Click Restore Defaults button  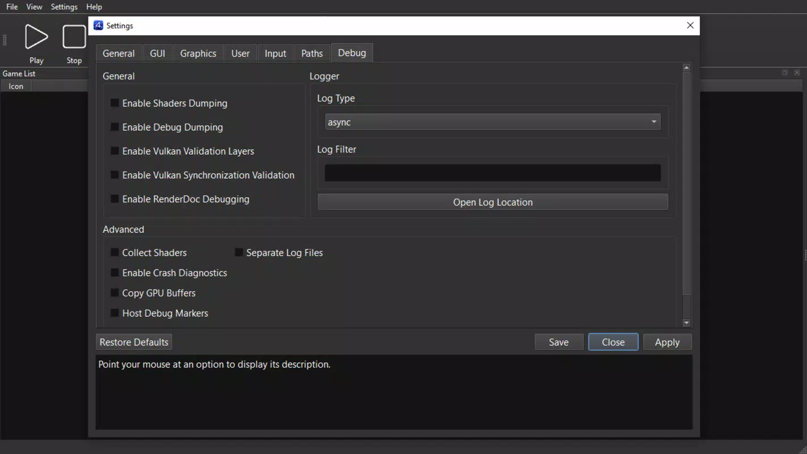pos(134,342)
